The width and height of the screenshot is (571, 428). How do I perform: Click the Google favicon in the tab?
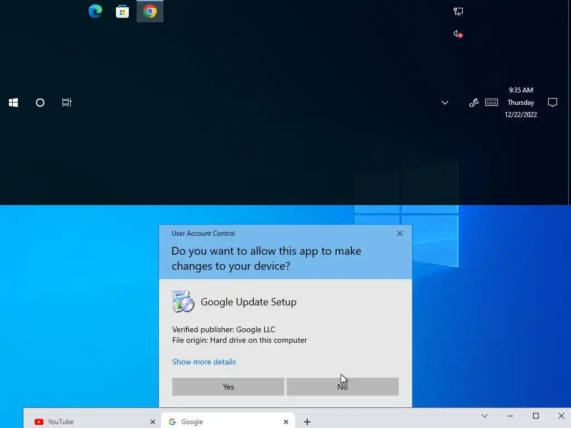point(172,422)
